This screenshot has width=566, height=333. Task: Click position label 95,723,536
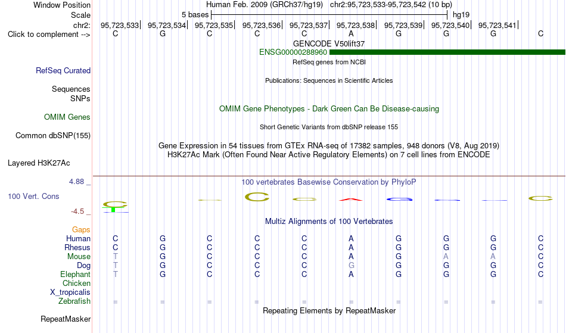point(262,25)
